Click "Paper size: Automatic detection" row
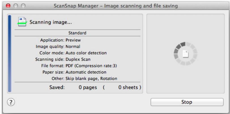This screenshot has height=114, width=230. (74, 72)
